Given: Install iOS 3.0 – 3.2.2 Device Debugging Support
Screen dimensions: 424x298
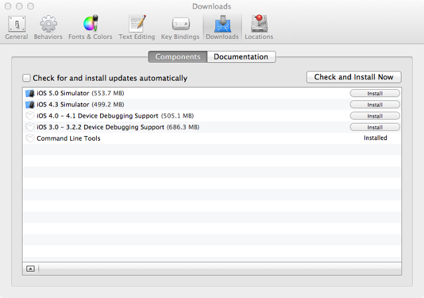Looking at the screenshot, I should [375, 128].
